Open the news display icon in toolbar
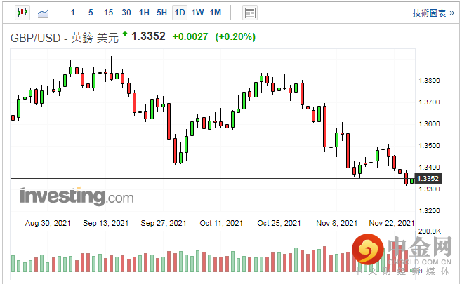The height and width of the screenshot is (284, 462). click(x=249, y=13)
